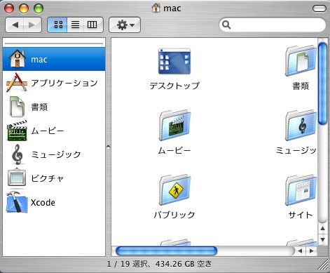330x273 pixels.
Task: Open ピクチャ in the sidebar
Action: tap(54, 178)
